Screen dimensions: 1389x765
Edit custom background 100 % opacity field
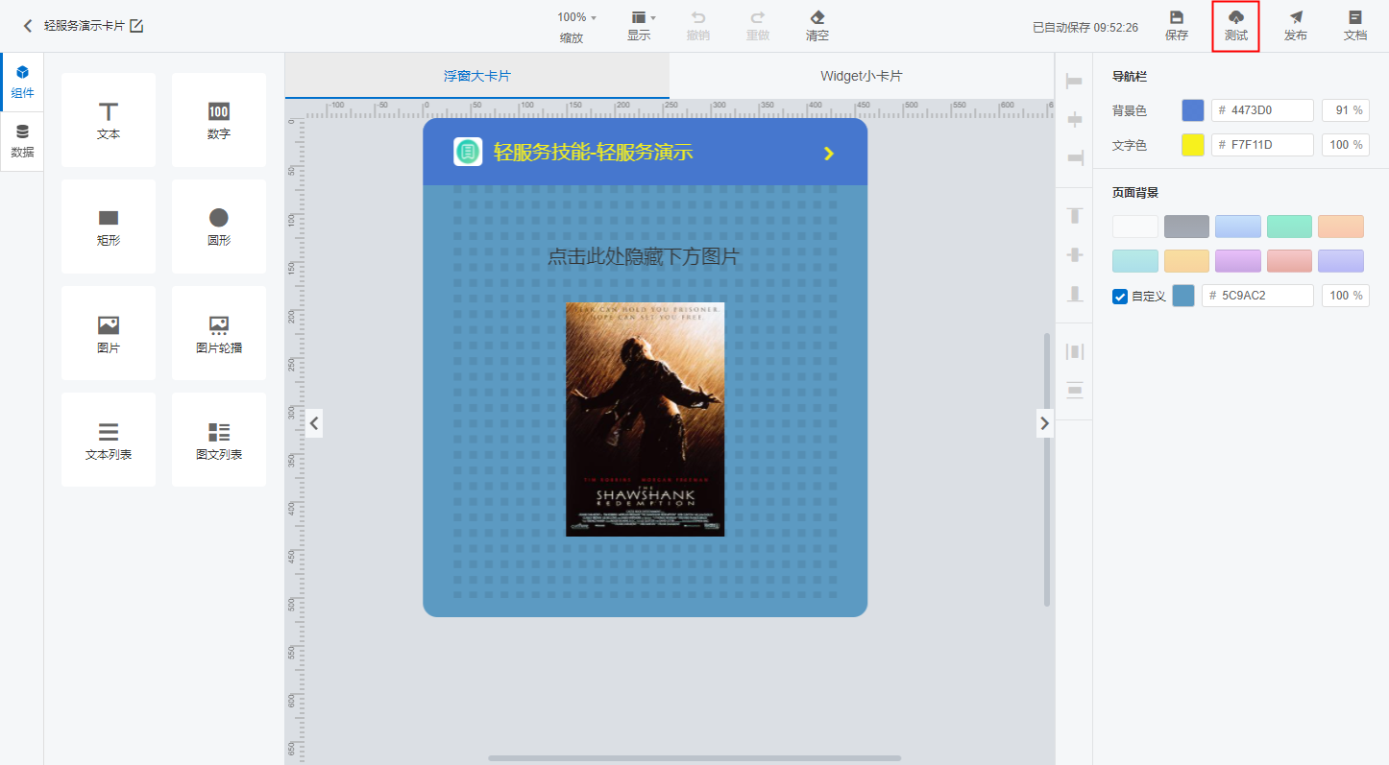(1346, 296)
